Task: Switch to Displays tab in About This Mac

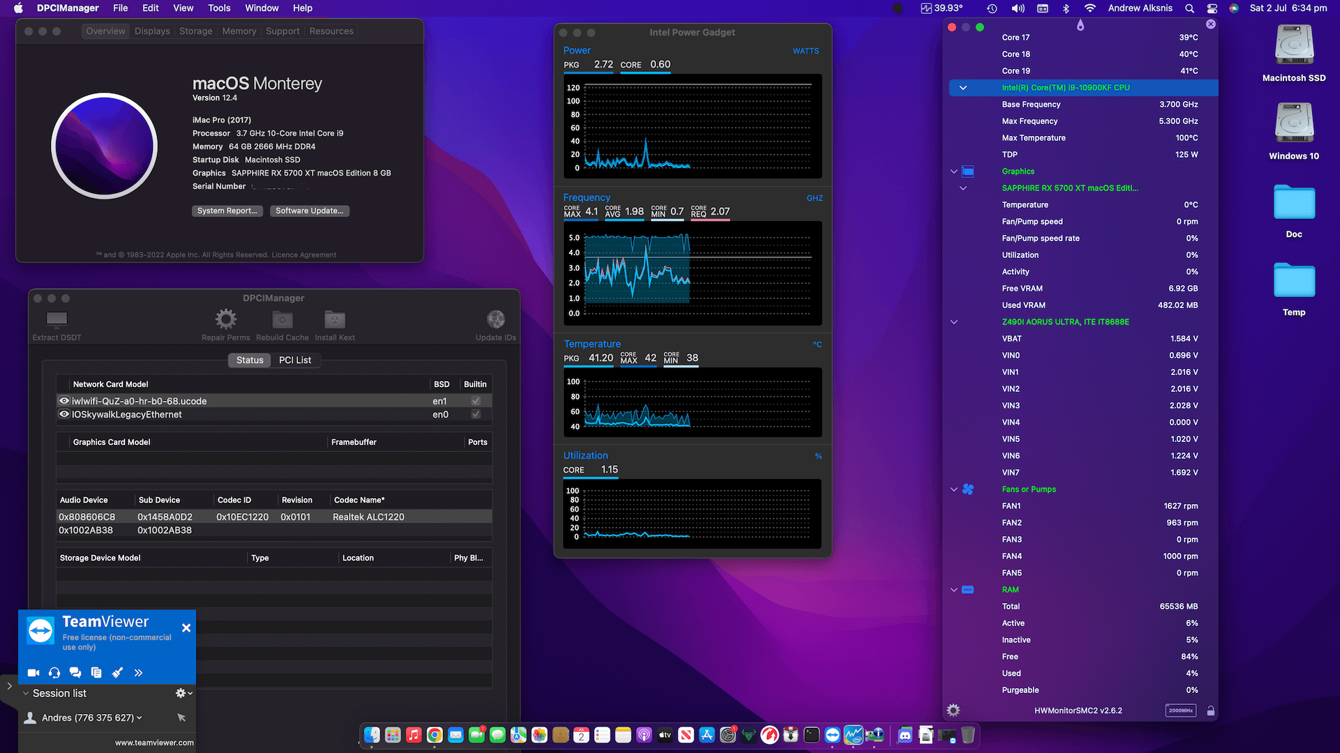Action: tap(152, 31)
